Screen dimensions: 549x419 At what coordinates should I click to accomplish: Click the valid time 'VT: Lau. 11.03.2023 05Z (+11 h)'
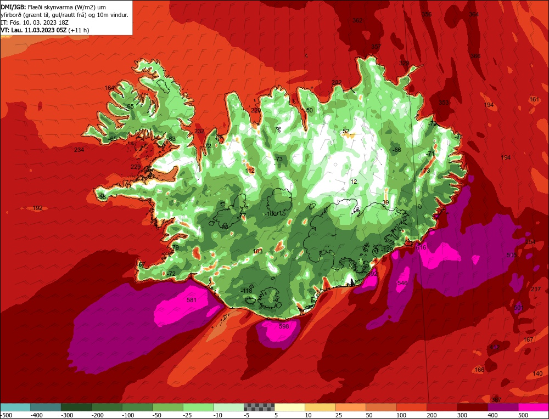[x=45, y=30]
